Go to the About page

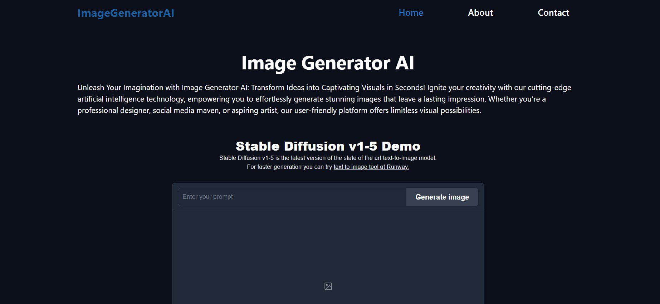480,13
